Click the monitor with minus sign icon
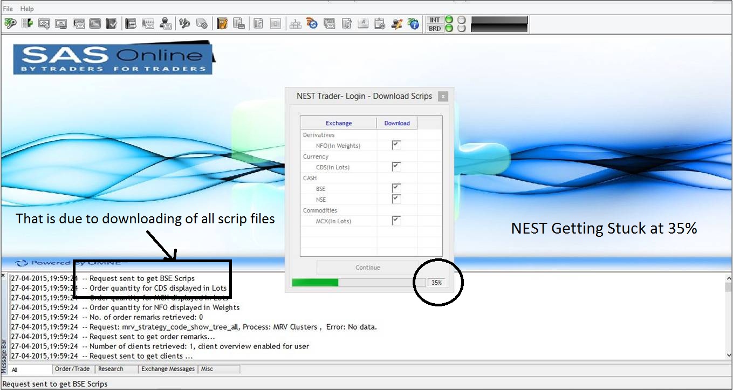The image size is (733, 390). [x=61, y=24]
